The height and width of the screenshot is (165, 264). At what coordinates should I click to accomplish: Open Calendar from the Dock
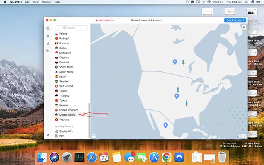[x=104, y=157]
